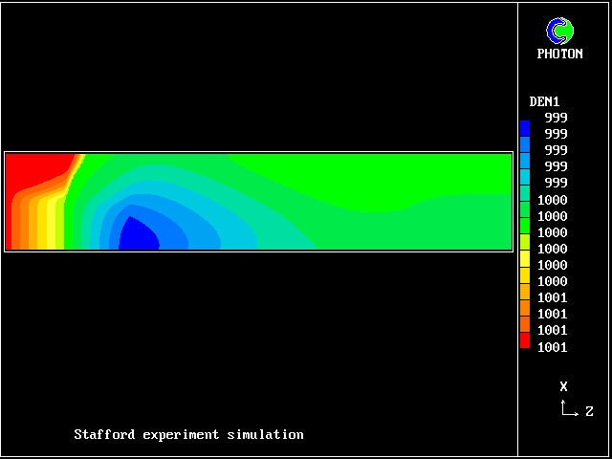612x459 pixels.
Task: Select the DEN1 legend title
Action: tap(544, 101)
